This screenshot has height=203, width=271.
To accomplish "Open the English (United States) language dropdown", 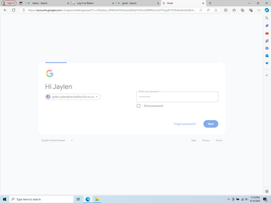I will tap(57, 140).
